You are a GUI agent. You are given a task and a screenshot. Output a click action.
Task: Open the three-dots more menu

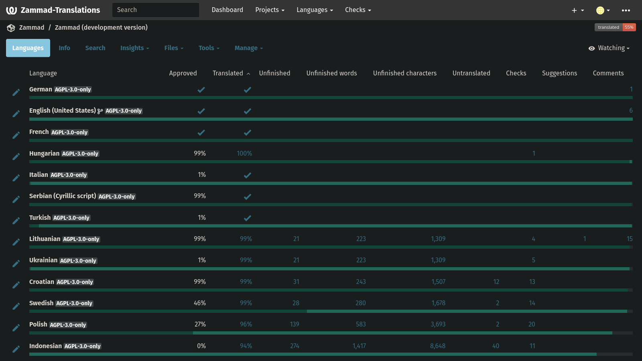[x=626, y=10]
